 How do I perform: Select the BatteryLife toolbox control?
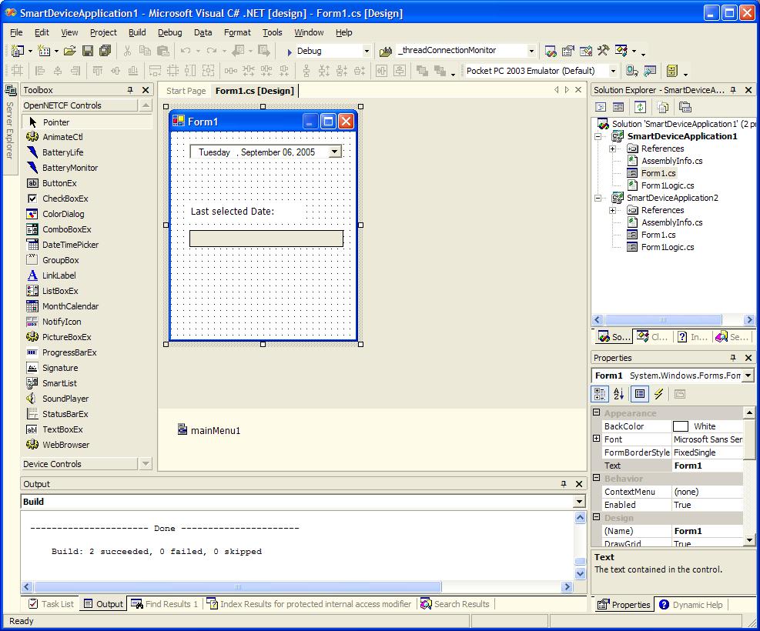pos(62,152)
